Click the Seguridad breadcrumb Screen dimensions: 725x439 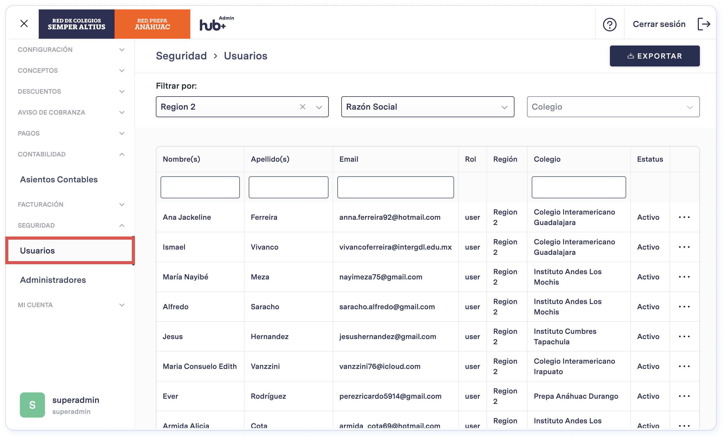[181, 56]
